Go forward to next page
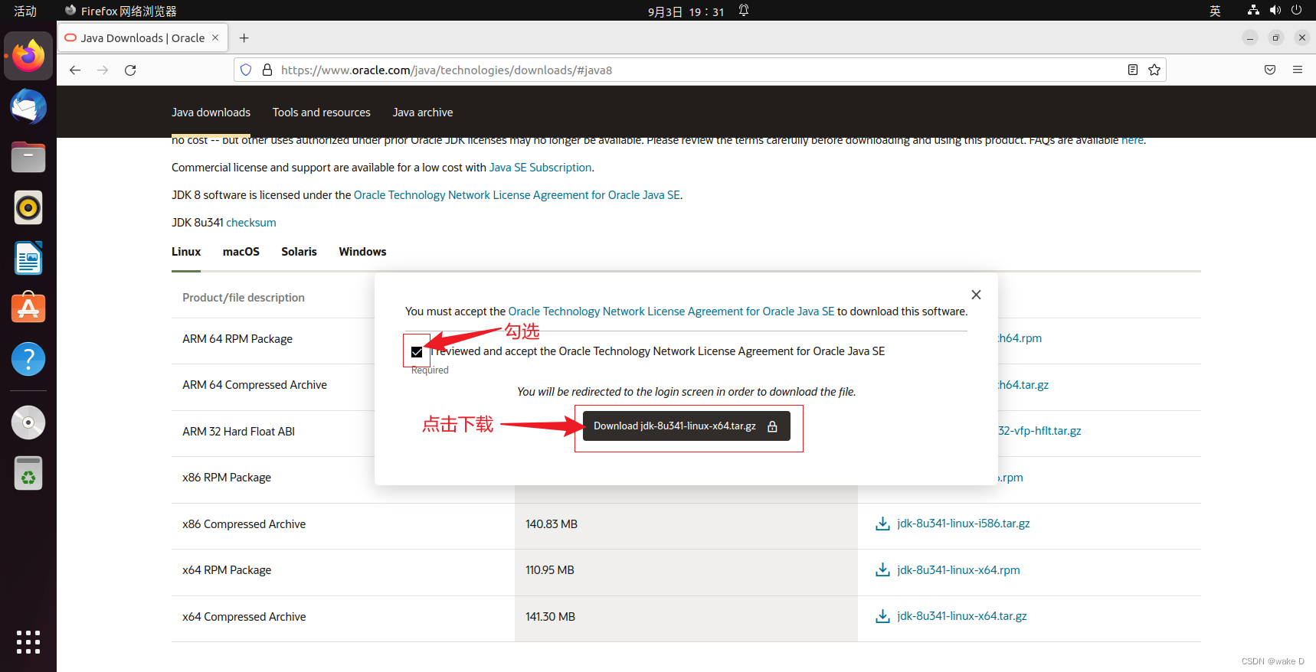This screenshot has height=672, width=1316. [x=103, y=70]
